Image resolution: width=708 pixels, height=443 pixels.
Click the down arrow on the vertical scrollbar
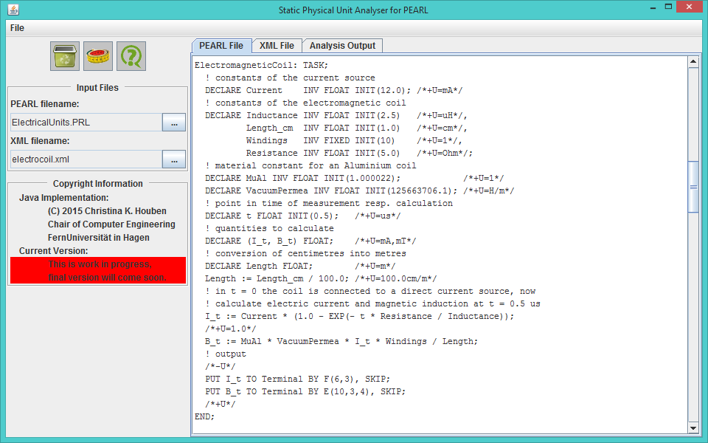[x=694, y=428]
